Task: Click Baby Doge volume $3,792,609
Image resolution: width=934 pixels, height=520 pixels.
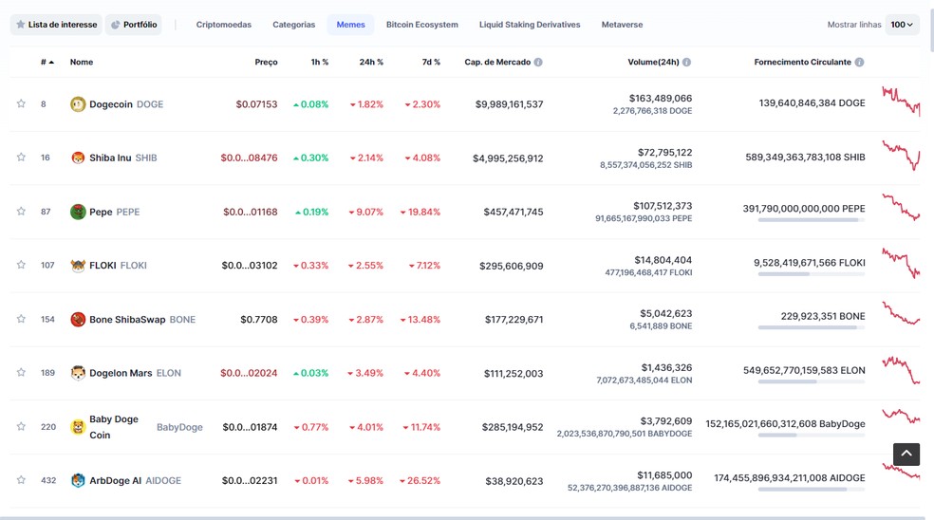Action: (x=666, y=421)
